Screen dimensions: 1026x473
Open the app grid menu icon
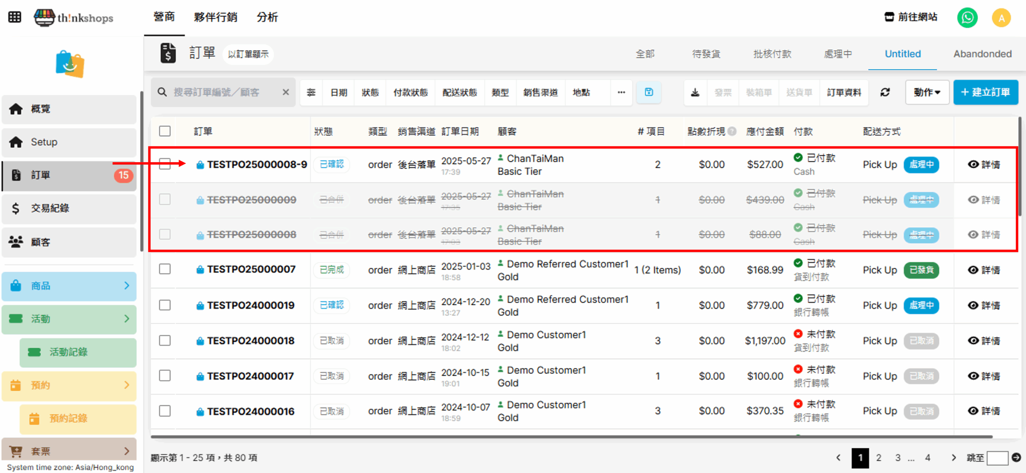(15, 17)
